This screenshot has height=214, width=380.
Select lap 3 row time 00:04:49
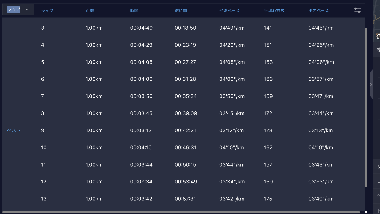pos(141,28)
